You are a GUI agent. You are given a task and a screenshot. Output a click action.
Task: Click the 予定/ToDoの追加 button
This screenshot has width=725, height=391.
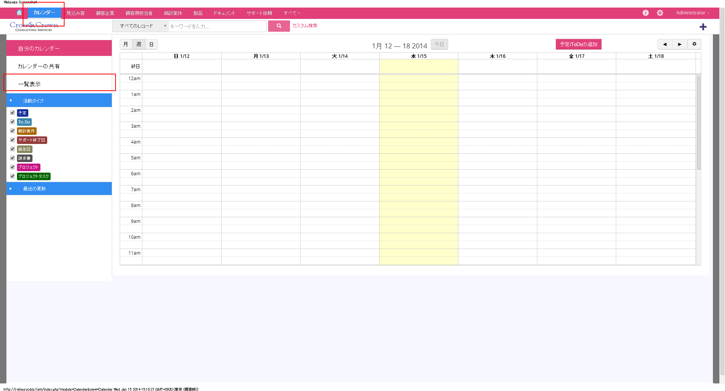578,44
